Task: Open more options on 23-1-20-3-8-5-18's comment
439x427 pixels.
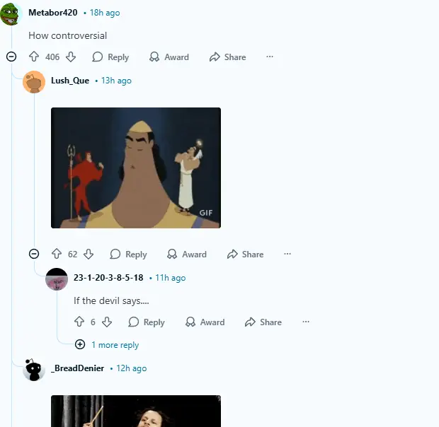Action: 306,322
